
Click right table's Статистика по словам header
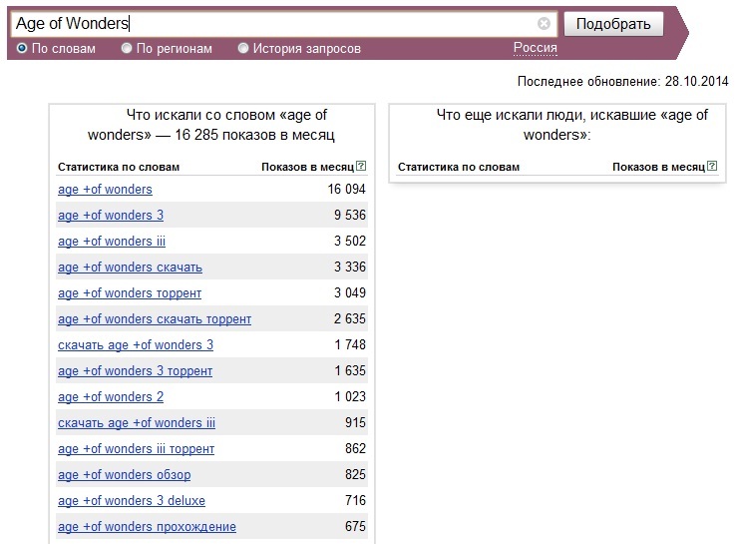(x=459, y=167)
